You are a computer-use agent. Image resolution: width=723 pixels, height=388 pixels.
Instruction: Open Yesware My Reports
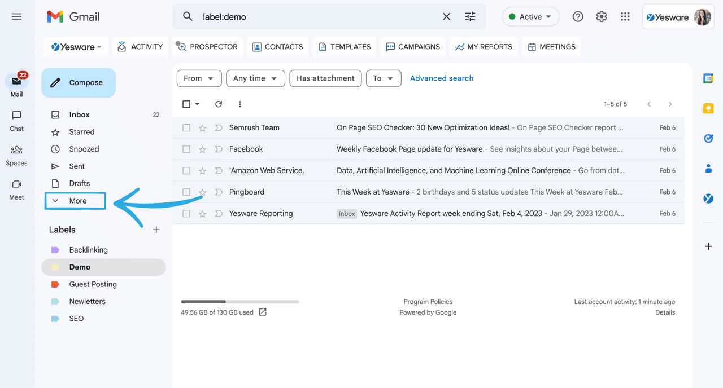pos(483,47)
